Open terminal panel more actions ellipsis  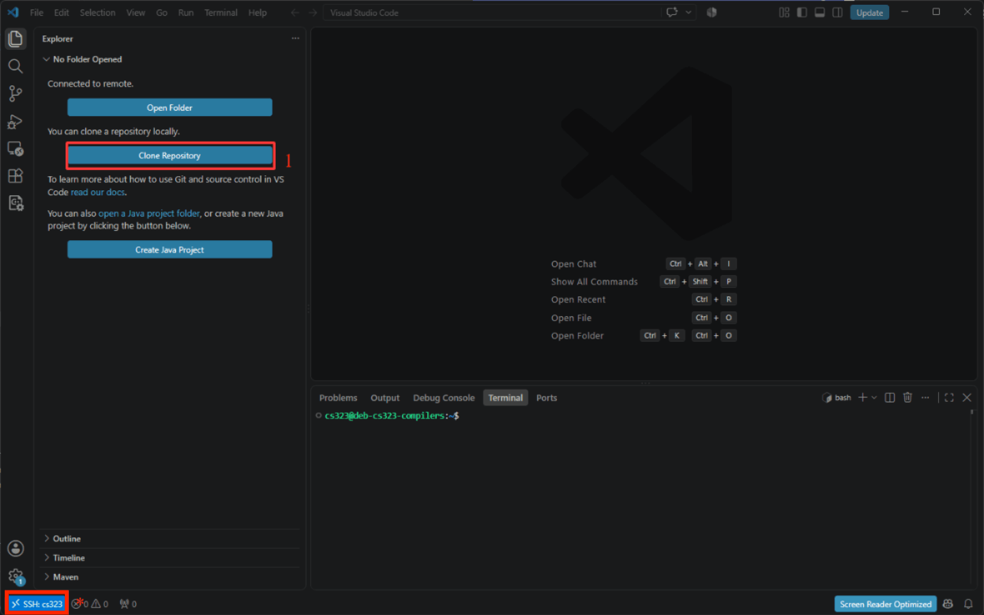[x=925, y=397]
